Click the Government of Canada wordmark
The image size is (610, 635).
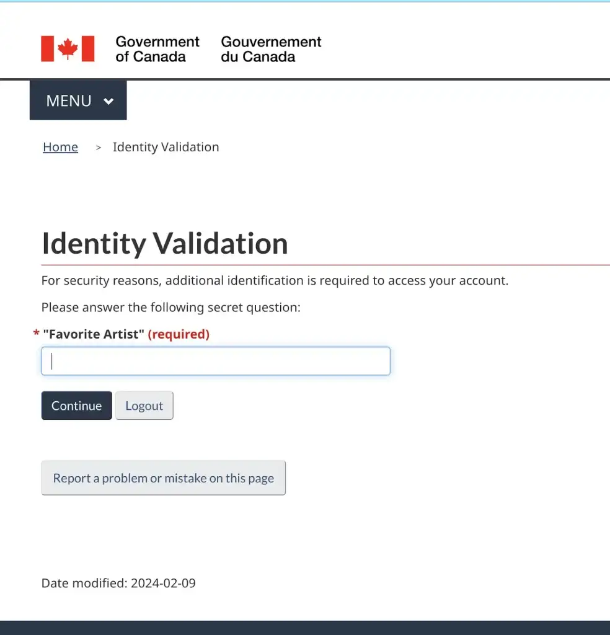[x=156, y=48]
